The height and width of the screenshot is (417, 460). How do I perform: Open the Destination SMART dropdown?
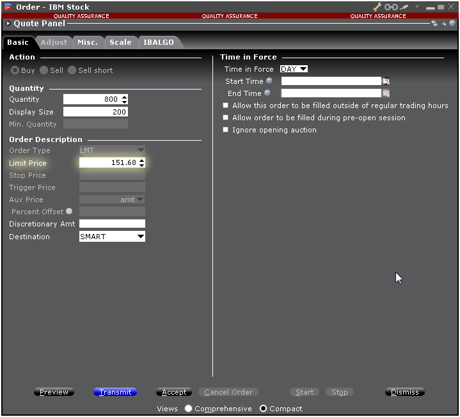click(112, 237)
